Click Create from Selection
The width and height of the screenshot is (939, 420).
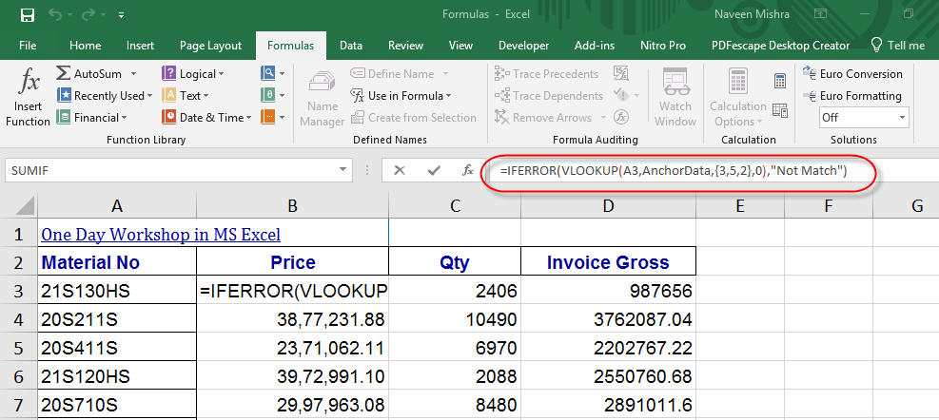click(x=414, y=117)
